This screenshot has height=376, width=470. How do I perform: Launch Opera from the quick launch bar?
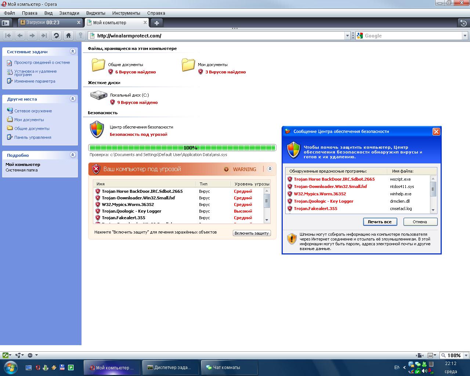click(x=37, y=368)
